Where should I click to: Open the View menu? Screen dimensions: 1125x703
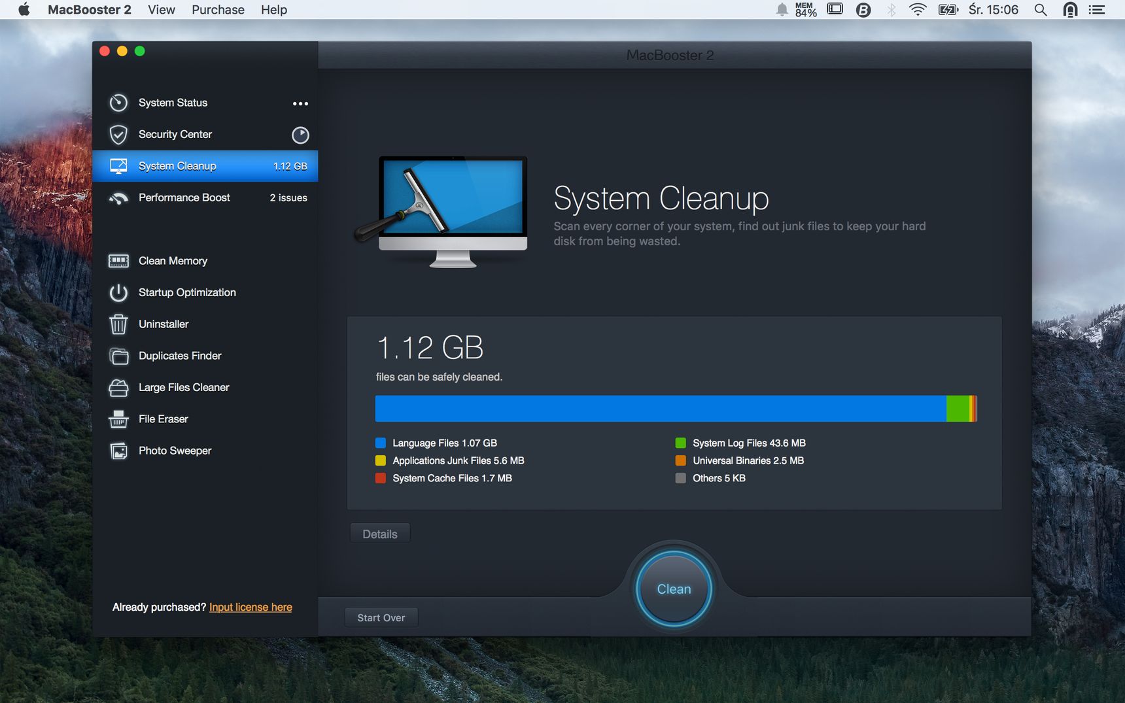162,10
